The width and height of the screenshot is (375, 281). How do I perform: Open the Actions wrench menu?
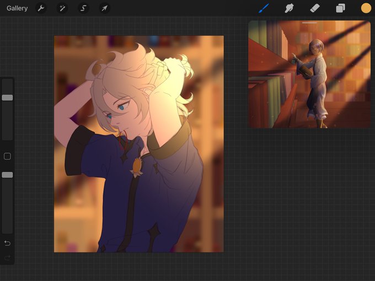tap(41, 8)
